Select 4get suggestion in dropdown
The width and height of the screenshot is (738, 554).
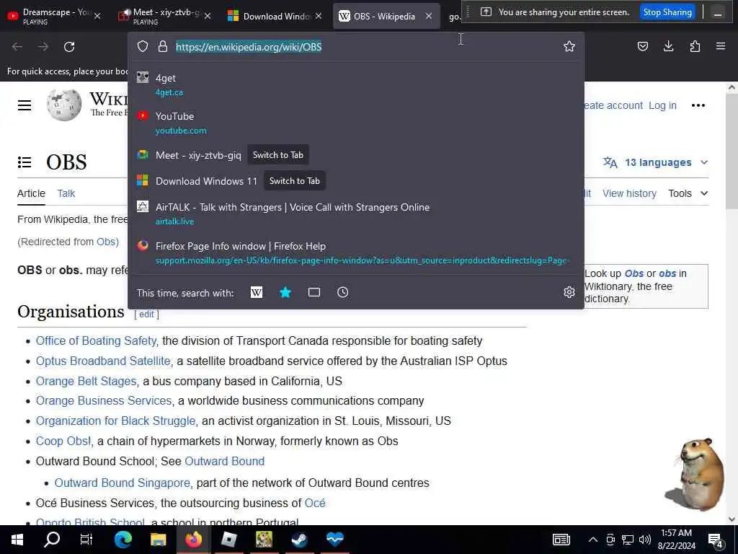[x=356, y=85]
